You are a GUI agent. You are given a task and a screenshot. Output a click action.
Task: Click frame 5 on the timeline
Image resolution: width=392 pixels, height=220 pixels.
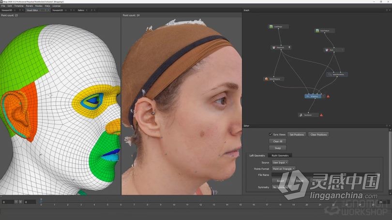tap(107, 205)
